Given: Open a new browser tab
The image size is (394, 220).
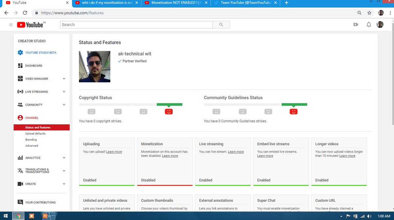Looking at the screenshot, I should [x=286, y=3].
